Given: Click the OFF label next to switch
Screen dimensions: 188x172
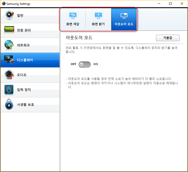Looking at the screenshot, I should (74, 64).
